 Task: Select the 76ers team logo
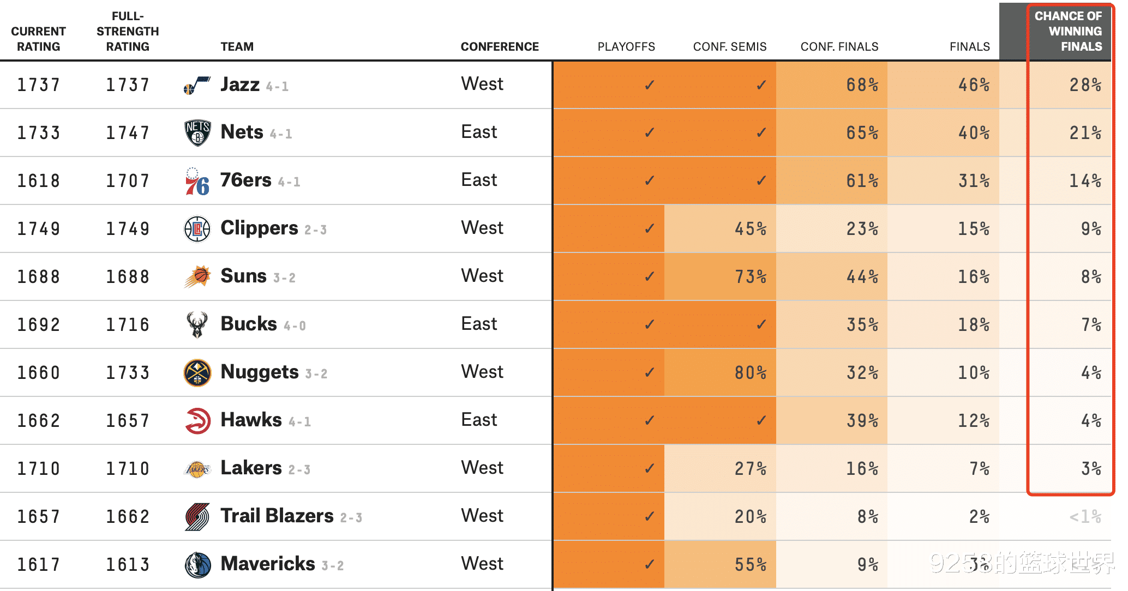pyautogui.click(x=197, y=182)
